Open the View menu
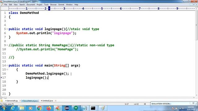 pyautogui.click(x=16, y=5)
